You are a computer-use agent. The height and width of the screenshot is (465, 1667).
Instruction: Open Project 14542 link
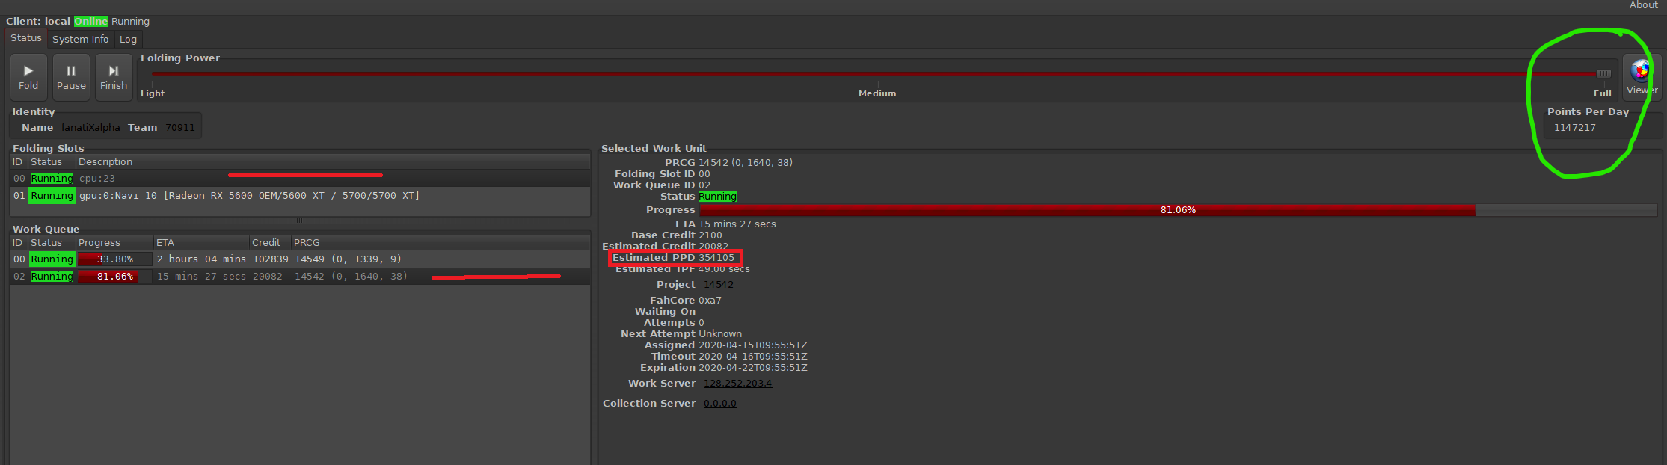tap(719, 285)
